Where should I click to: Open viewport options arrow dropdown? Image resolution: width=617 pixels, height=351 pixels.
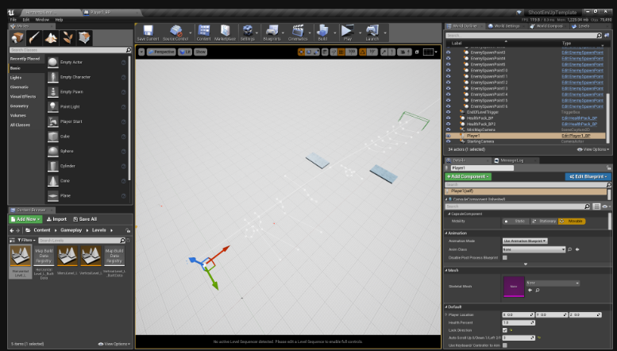[x=141, y=52]
